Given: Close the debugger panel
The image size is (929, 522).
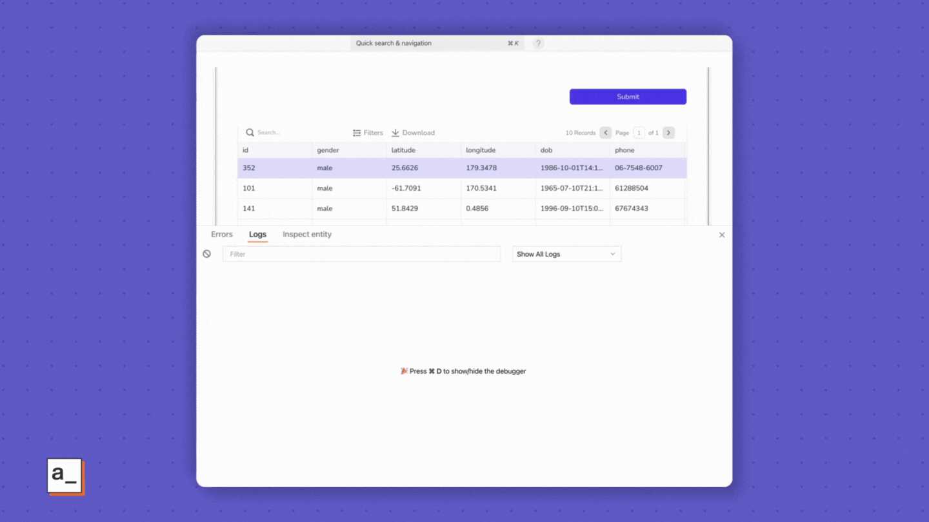Looking at the screenshot, I should pos(722,235).
